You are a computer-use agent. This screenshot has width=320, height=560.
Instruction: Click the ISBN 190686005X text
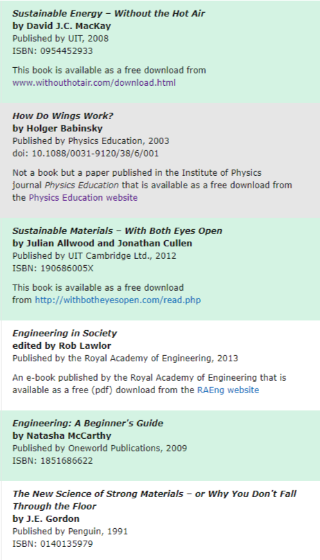pyautogui.click(x=53, y=269)
